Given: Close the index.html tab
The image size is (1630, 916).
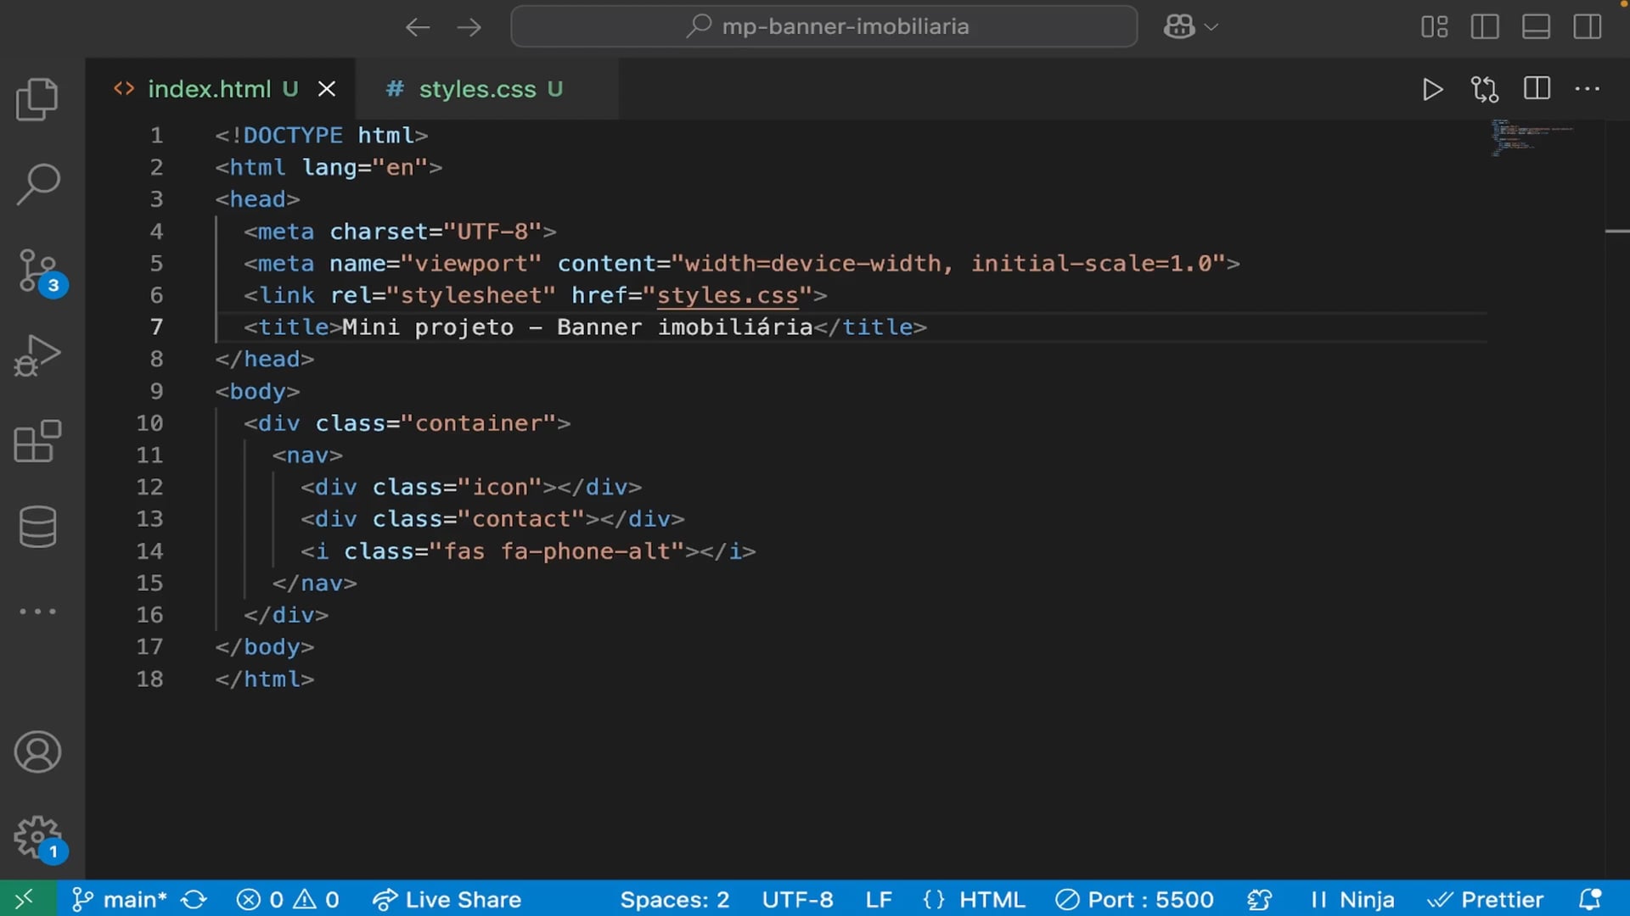Looking at the screenshot, I should 327,89.
